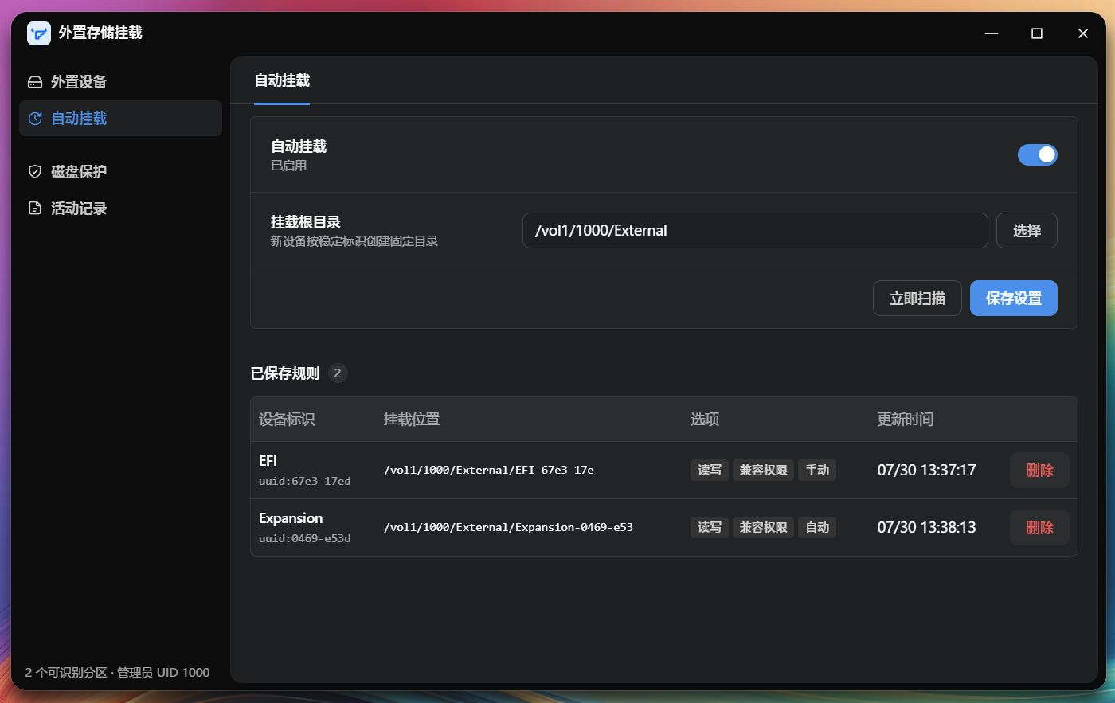The height and width of the screenshot is (703, 1115).
Task: Click the 选择 button for mount root
Action: pyautogui.click(x=1027, y=230)
